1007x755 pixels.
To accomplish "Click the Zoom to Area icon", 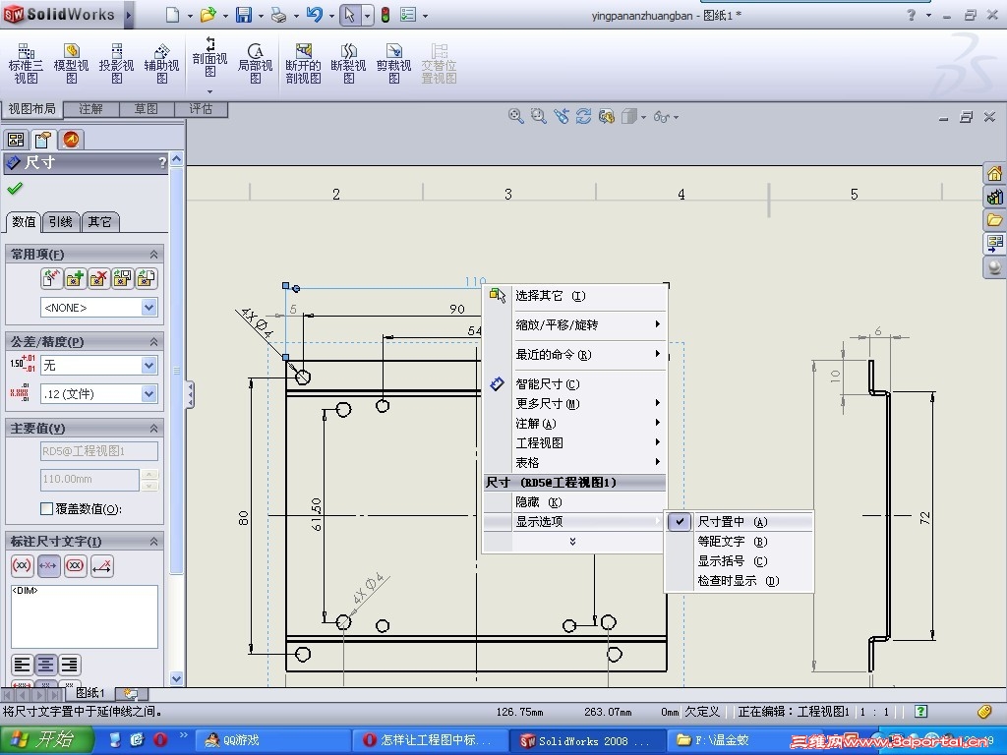I will click(538, 116).
